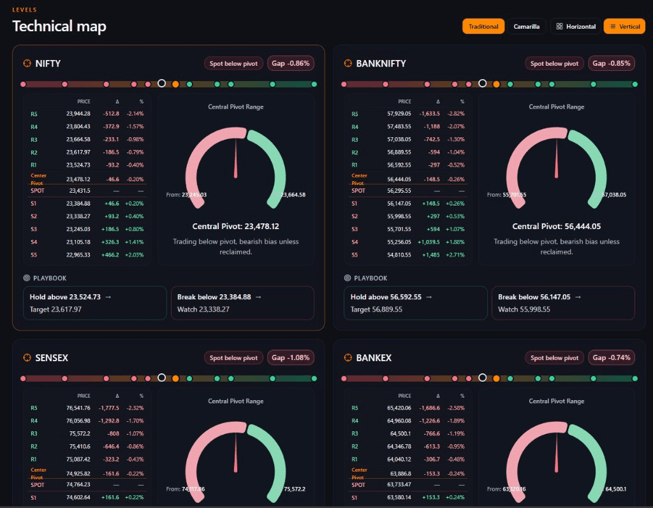Click NIFTY Central Pivot Range gauge needle
Screen dimensions: 653x508
[236, 158]
